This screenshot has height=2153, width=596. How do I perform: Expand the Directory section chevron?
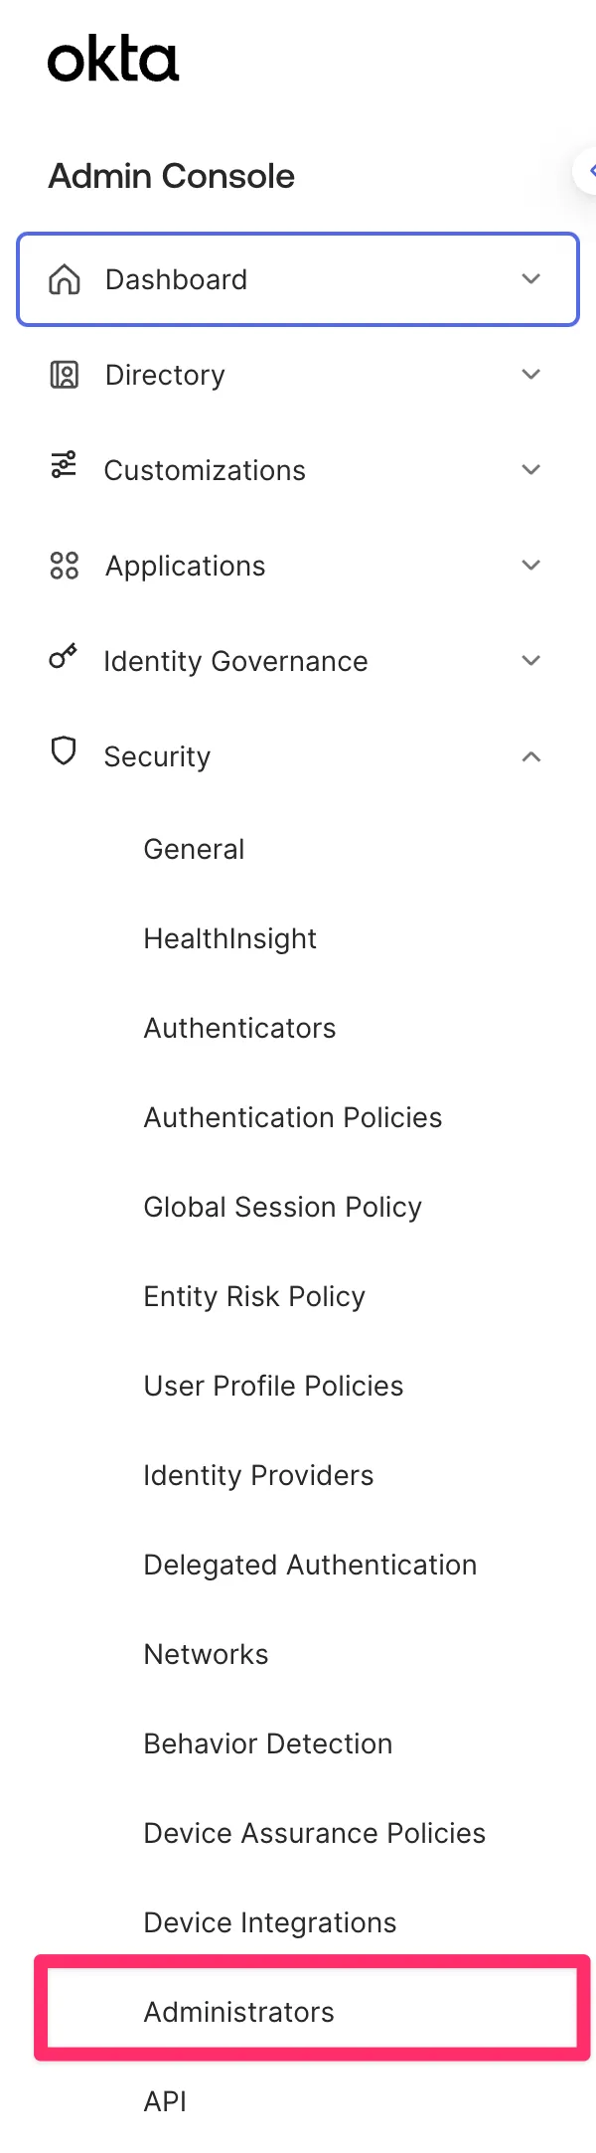531,375
